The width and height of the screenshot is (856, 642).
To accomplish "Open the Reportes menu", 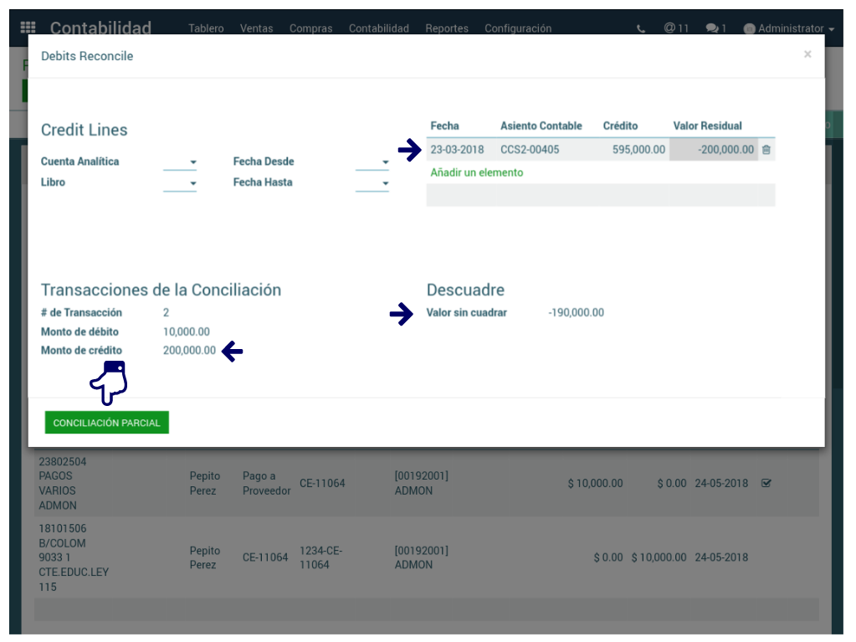I will pyautogui.click(x=446, y=28).
